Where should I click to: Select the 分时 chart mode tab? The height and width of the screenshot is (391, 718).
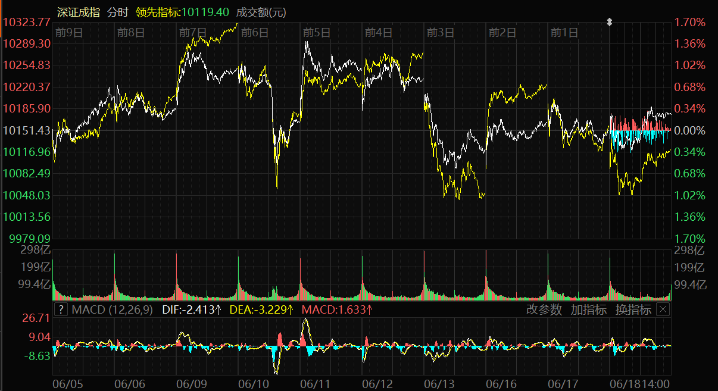pos(117,12)
